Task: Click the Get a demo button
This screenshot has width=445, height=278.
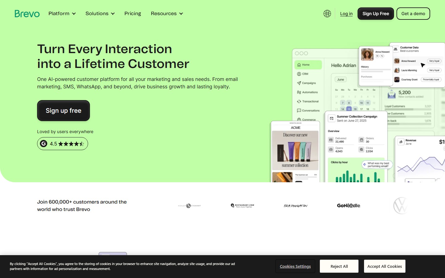Action: [x=413, y=14]
